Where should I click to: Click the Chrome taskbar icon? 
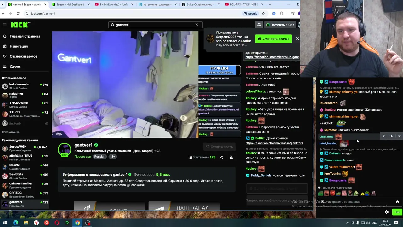pyautogui.click(x=77, y=223)
